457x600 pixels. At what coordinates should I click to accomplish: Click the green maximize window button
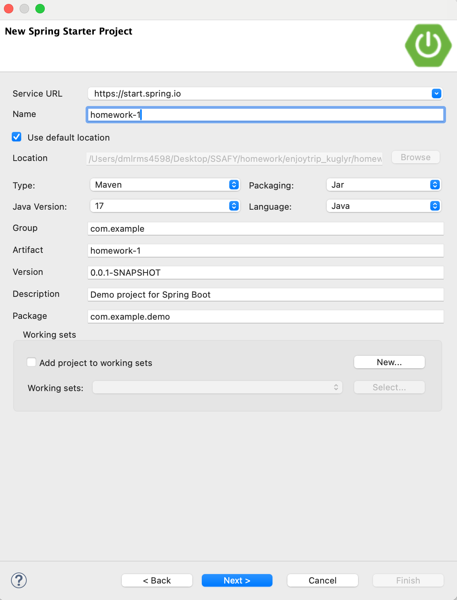[40, 9]
